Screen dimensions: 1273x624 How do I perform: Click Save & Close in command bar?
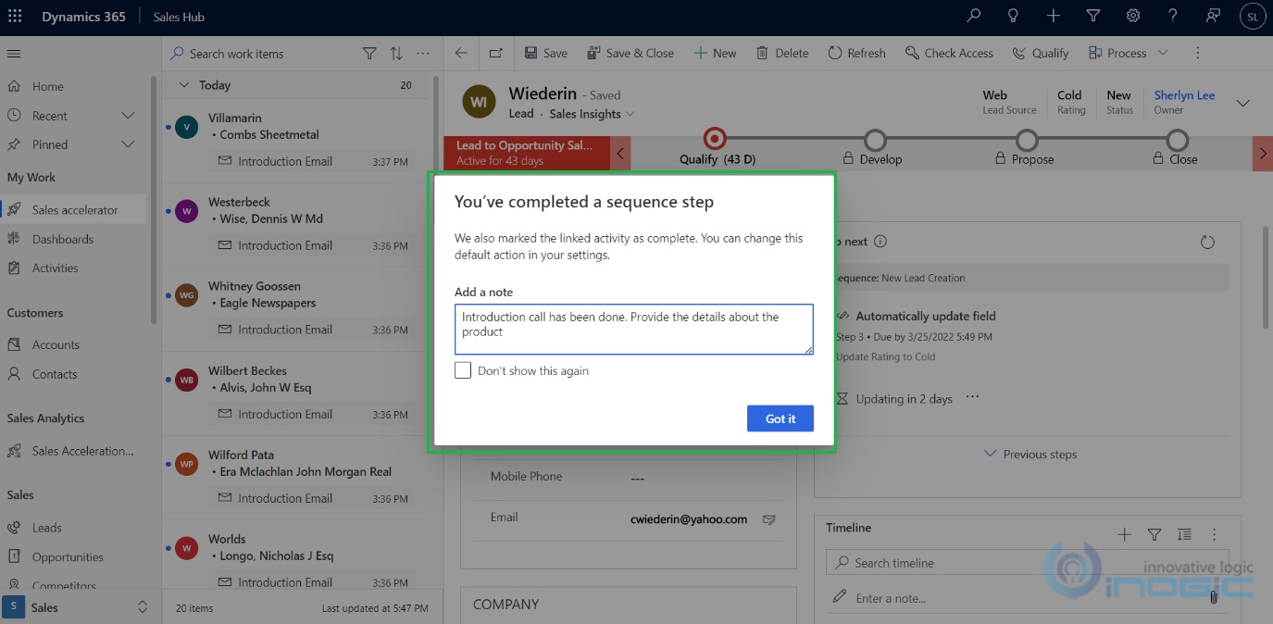pyautogui.click(x=630, y=53)
